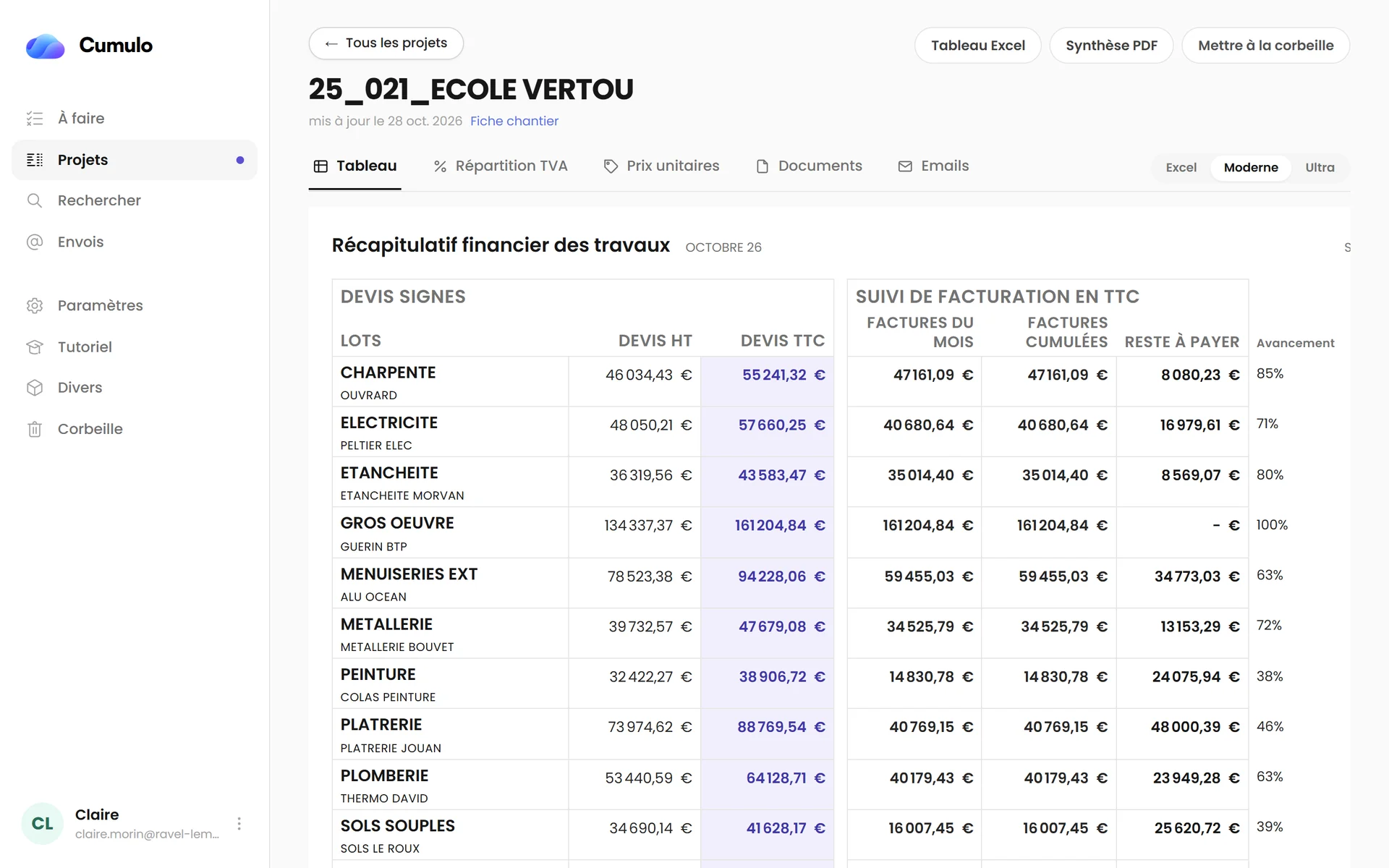Switch to the Emails tab
The width and height of the screenshot is (1389, 868).
pyautogui.click(x=933, y=166)
